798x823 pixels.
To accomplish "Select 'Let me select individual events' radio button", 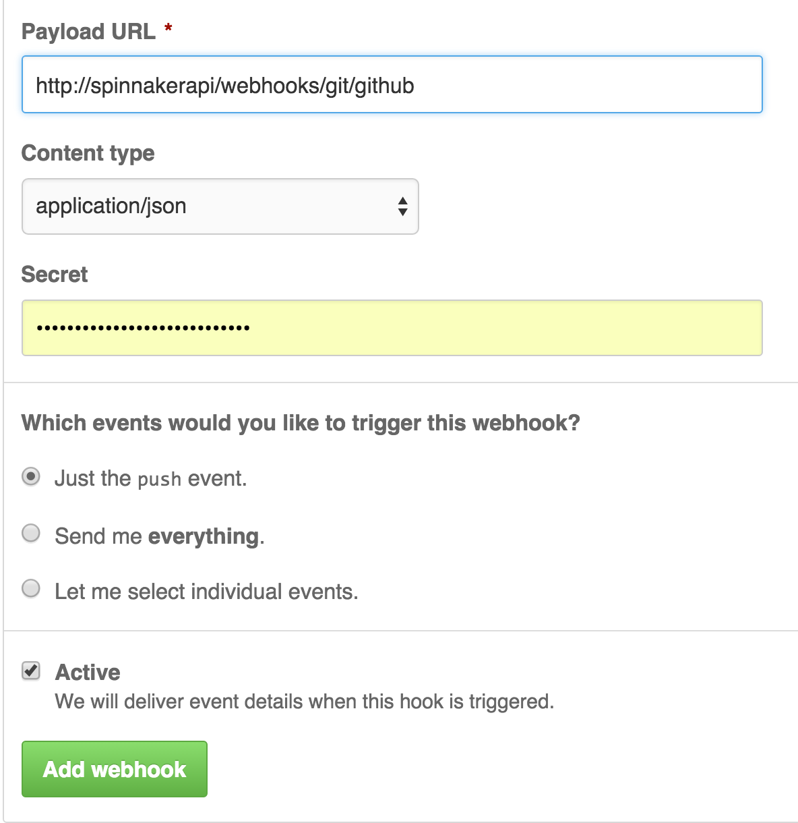I will [x=31, y=588].
